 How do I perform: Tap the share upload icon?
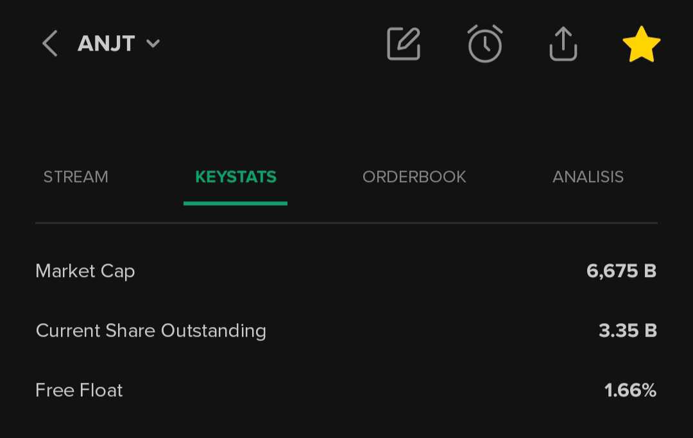click(563, 44)
